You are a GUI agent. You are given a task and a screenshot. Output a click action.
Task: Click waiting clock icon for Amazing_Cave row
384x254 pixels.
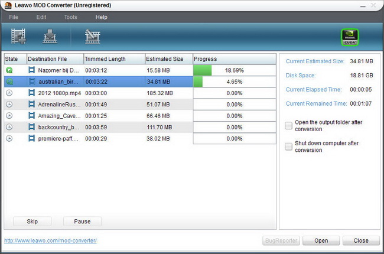(9, 116)
